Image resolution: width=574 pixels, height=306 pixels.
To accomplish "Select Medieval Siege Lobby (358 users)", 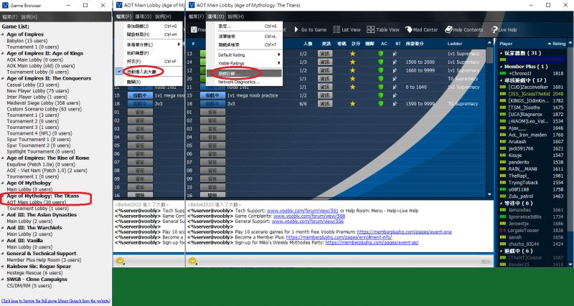I will point(43,103).
